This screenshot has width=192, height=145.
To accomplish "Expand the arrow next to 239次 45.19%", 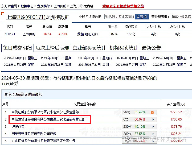I will pos(153,127).
